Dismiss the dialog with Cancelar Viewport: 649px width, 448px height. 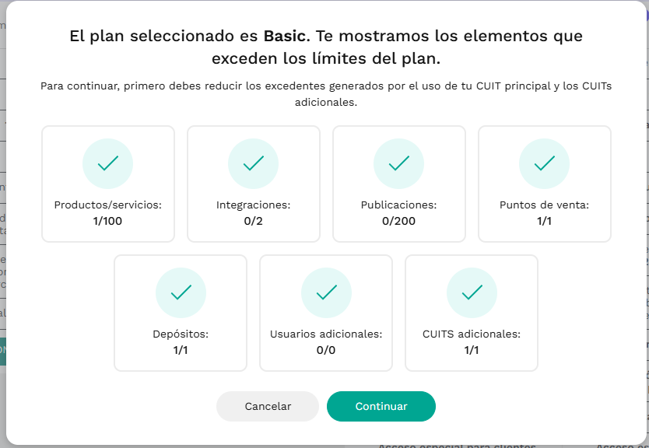click(x=268, y=406)
